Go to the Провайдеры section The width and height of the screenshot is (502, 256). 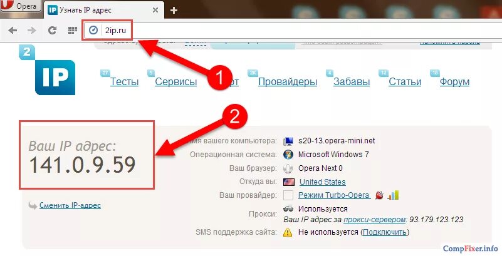pos(288,82)
